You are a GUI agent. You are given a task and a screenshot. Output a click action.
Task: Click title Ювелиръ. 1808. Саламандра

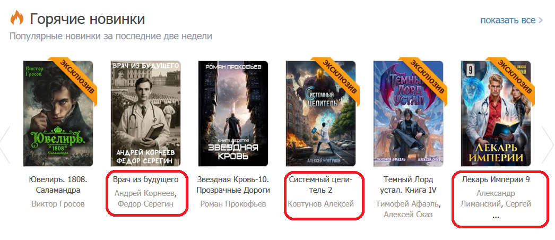(x=58, y=185)
